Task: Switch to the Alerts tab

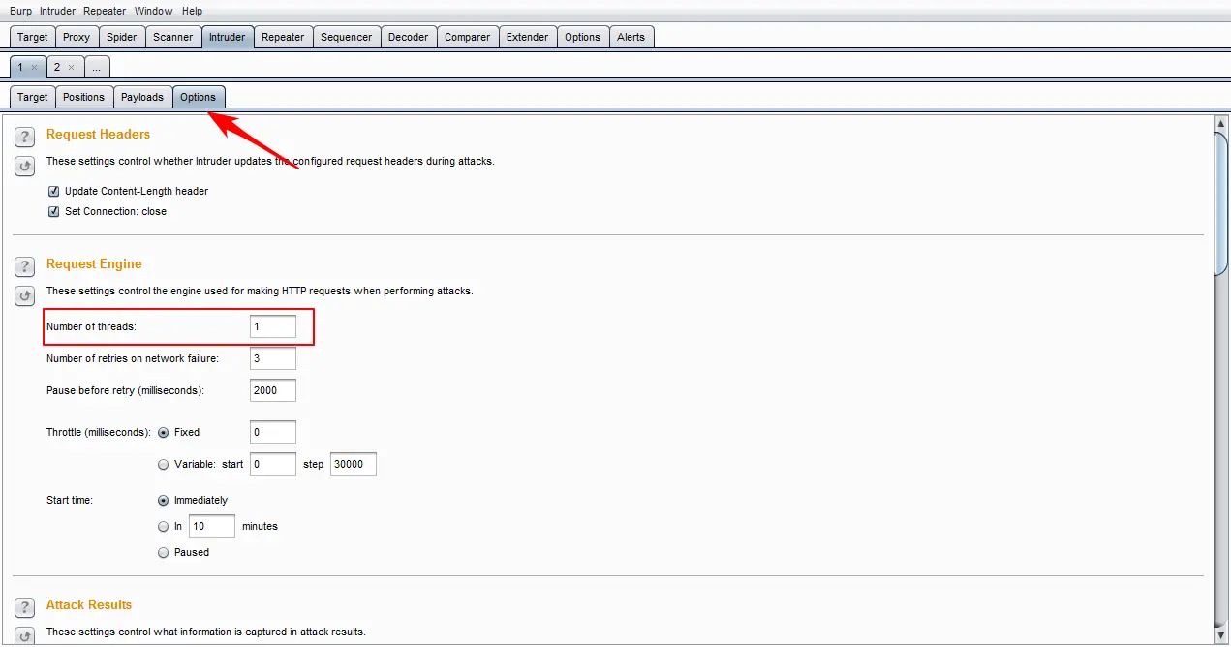Action: (x=631, y=37)
